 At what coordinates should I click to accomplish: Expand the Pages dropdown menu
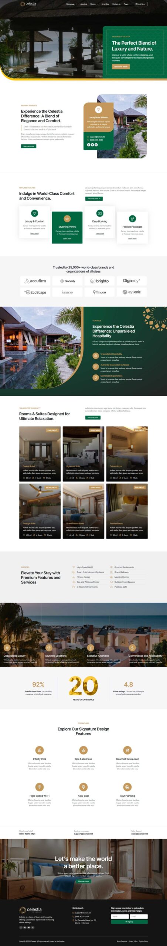[x=127, y=4]
